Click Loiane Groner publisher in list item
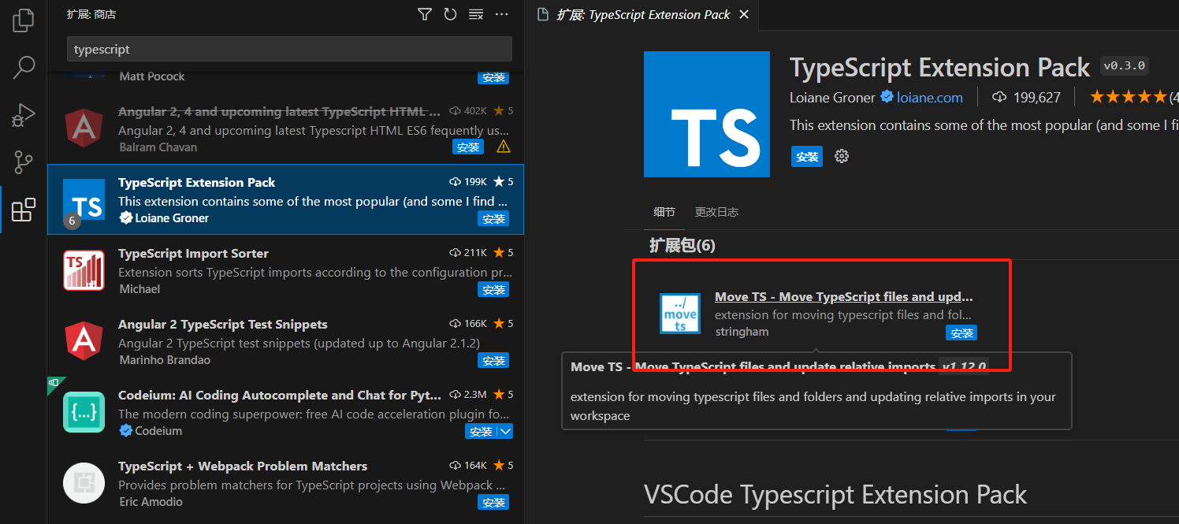This screenshot has height=524, width=1179. (x=172, y=218)
